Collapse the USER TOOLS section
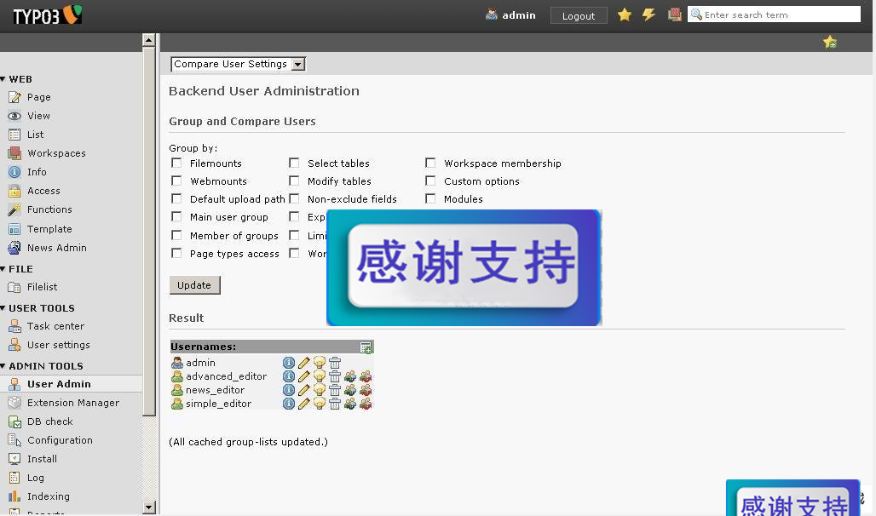Image resolution: width=876 pixels, height=516 pixels. 3,308
